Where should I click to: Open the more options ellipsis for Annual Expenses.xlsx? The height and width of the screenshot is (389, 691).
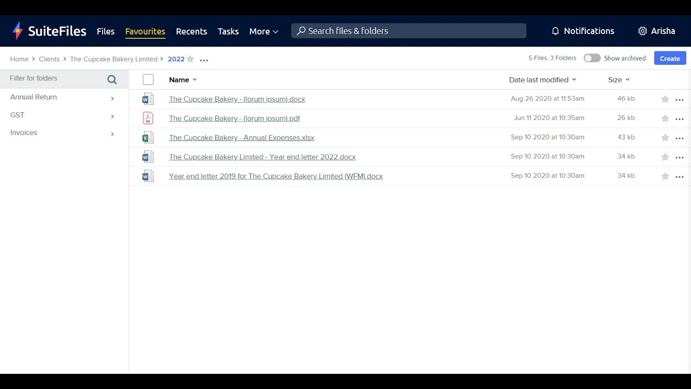click(680, 137)
